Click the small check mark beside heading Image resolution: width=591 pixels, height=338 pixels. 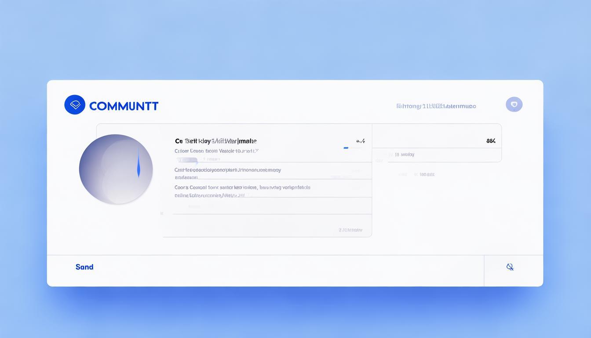coord(361,141)
